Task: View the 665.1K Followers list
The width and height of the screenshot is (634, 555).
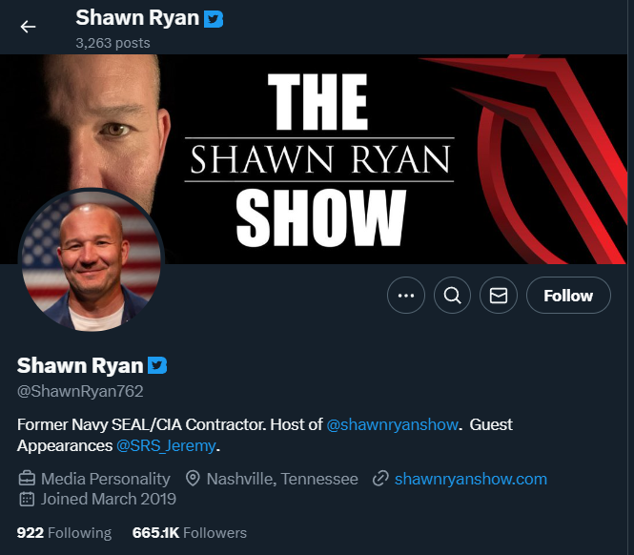Action: click(189, 533)
